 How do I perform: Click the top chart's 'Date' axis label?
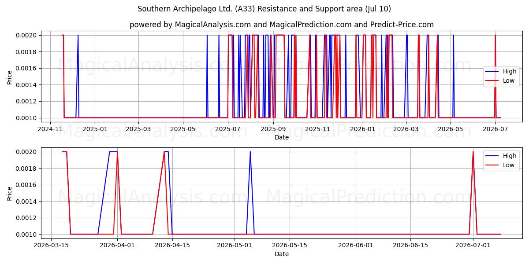tap(282, 137)
